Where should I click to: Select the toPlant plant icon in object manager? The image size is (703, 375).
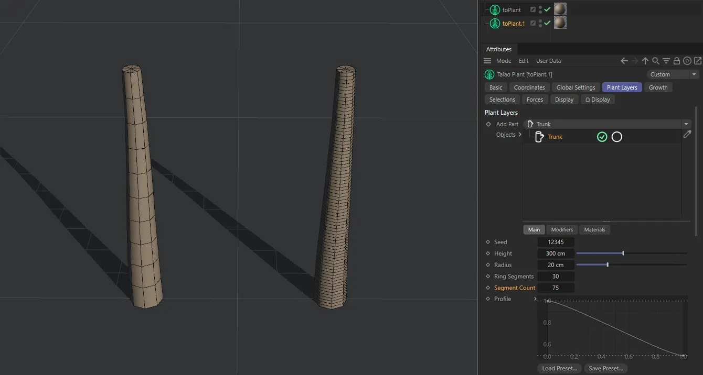[494, 9]
